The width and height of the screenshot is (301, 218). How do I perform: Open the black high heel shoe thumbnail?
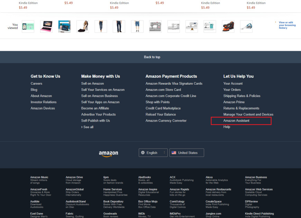click(83, 27)
